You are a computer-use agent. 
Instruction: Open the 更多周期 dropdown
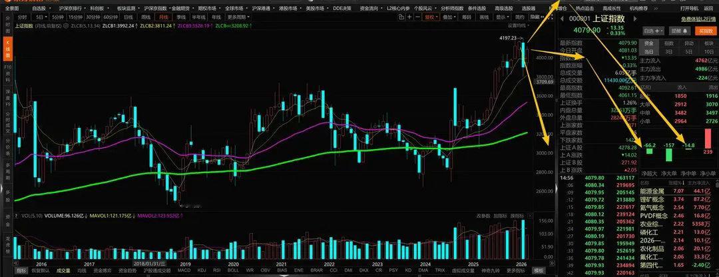click(x=239, y=17)
